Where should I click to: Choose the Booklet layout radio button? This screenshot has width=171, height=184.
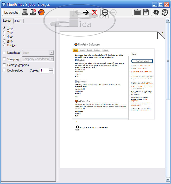[4, 45]
